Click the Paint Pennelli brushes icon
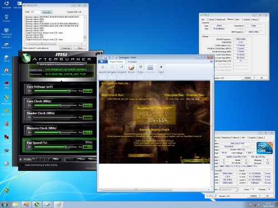278x208 pixels. [131, 68]
